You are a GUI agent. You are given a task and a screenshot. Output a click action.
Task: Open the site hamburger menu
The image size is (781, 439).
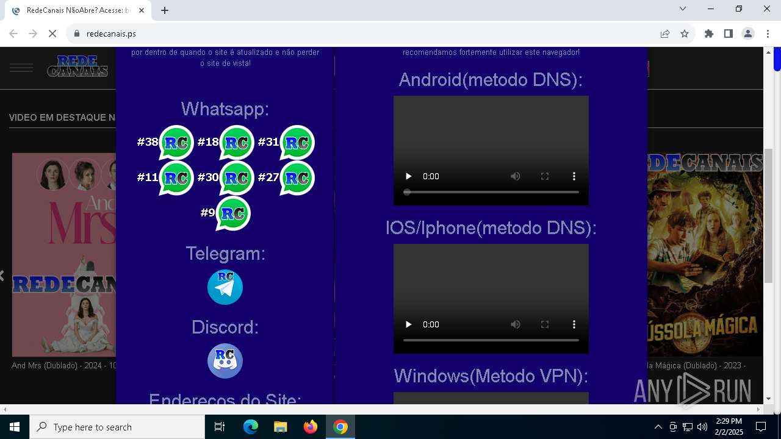[x=21, y=68]
